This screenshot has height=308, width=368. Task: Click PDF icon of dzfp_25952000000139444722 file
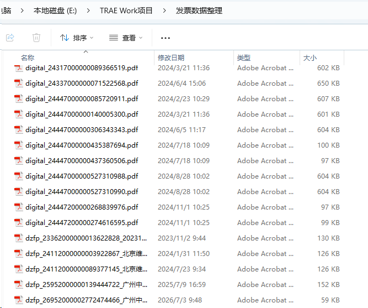[x=19, y=284]
